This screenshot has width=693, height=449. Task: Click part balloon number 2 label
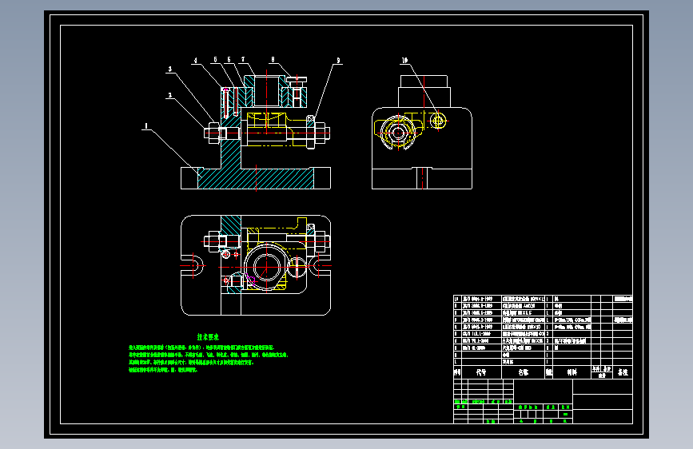169,95
